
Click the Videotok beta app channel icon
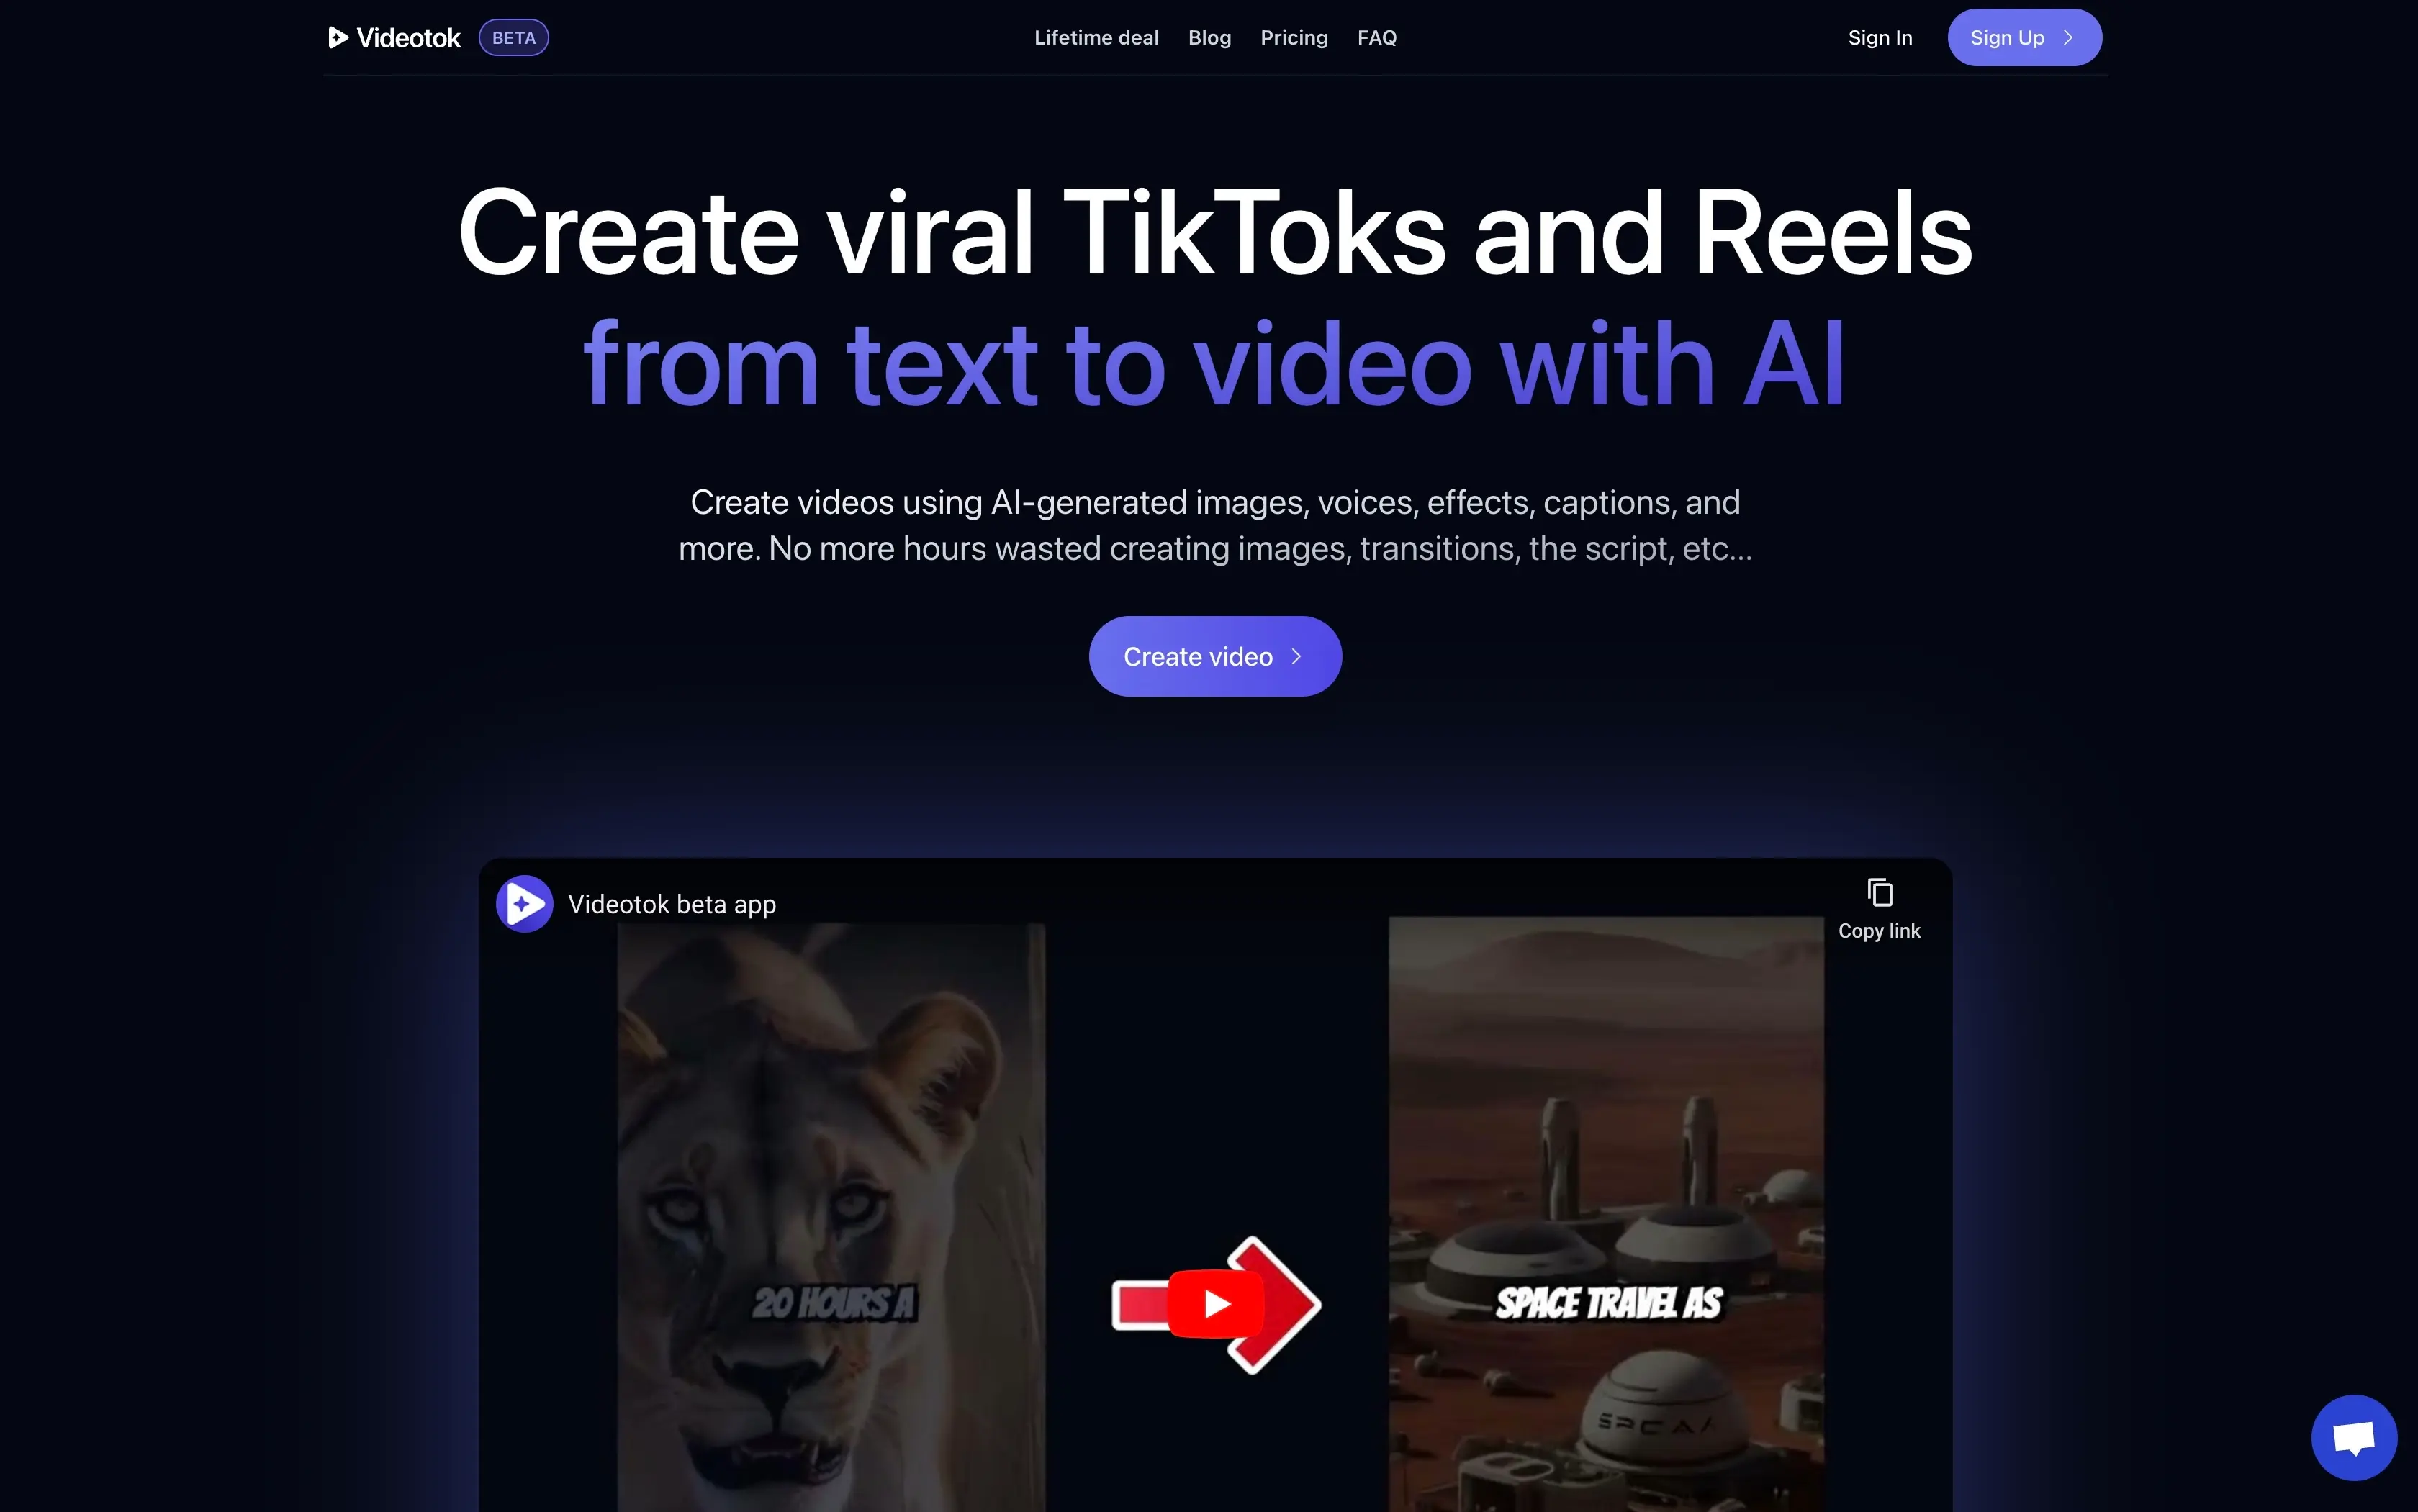point(523,902)
